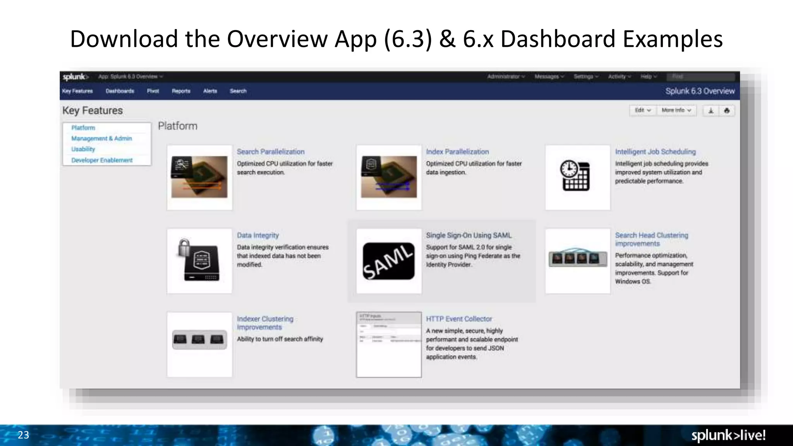Click the SAML logo icon
The image size is (793, 446).
coord(389,261)
